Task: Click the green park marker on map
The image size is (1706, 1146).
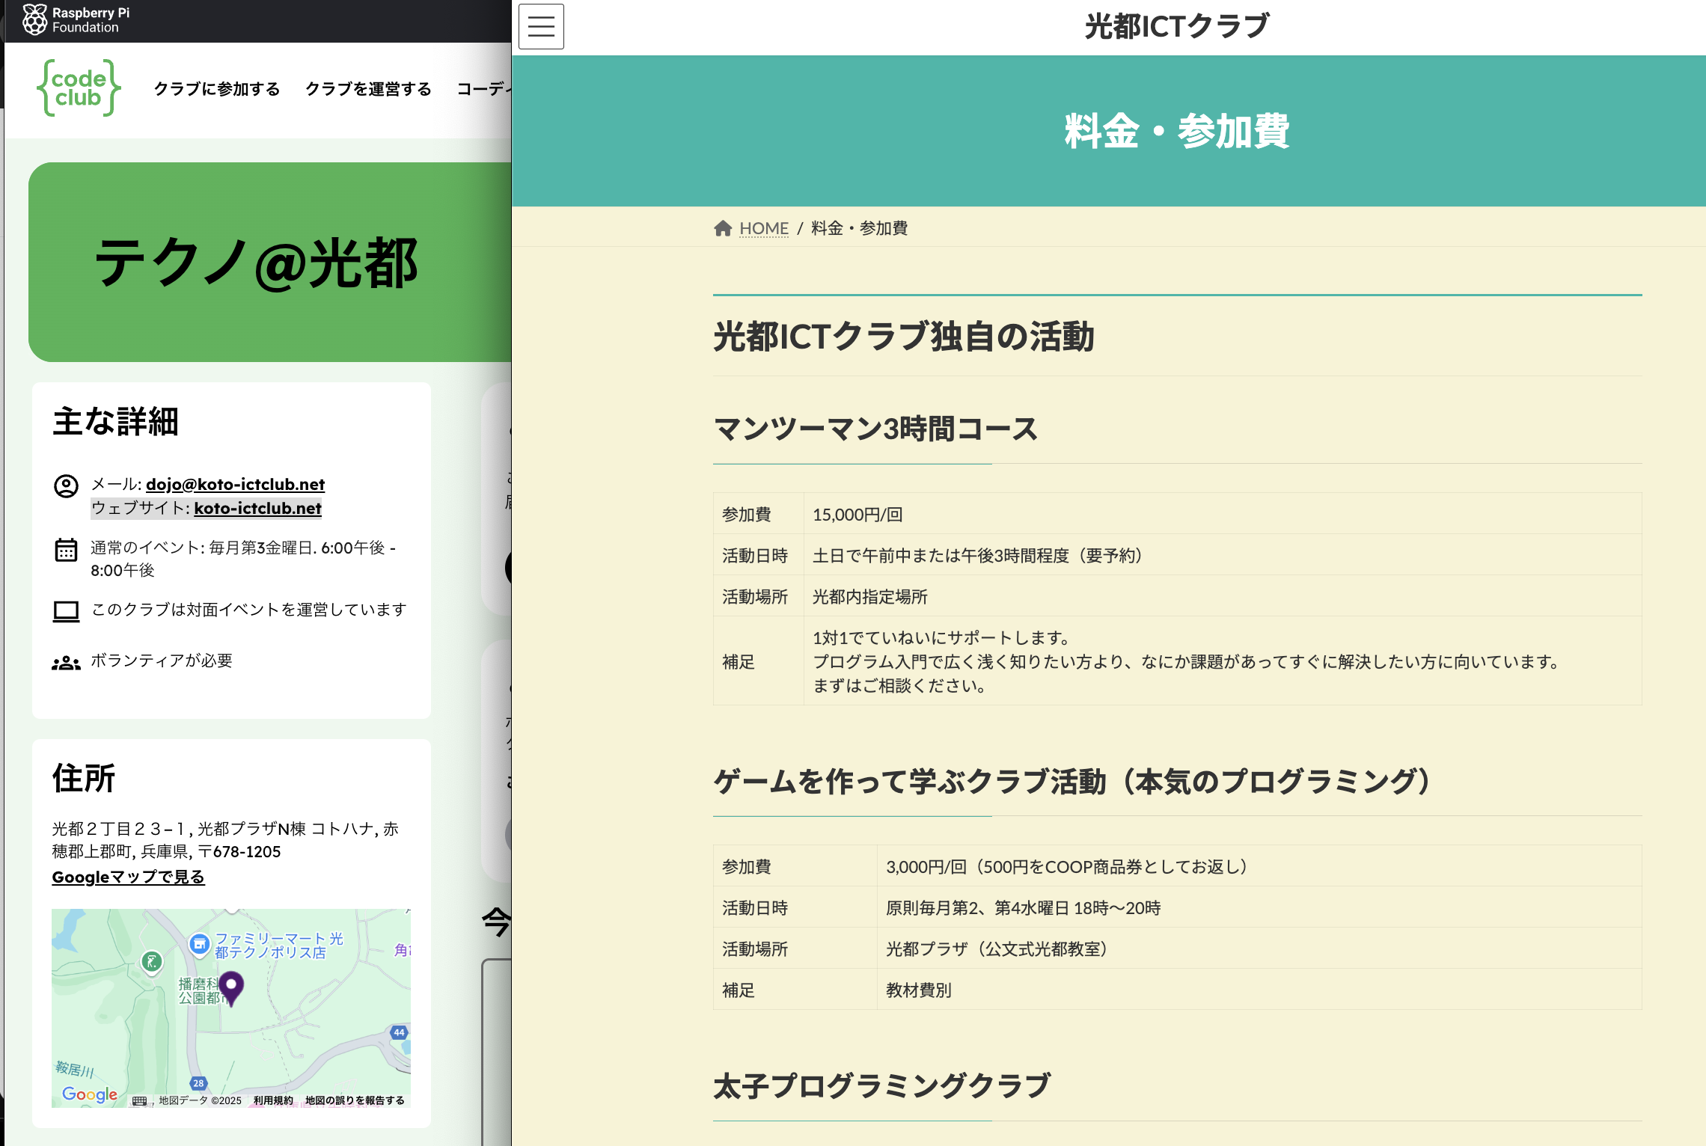Action: [152, 962]
